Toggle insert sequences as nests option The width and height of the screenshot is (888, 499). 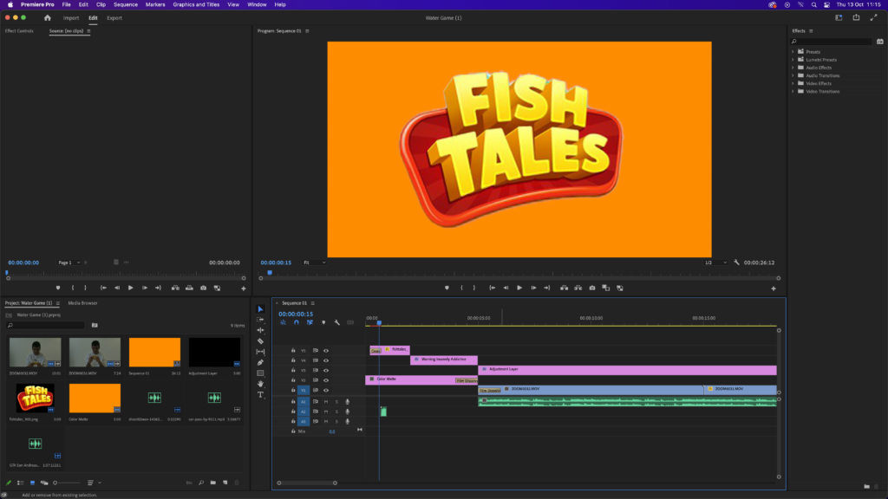283,322
